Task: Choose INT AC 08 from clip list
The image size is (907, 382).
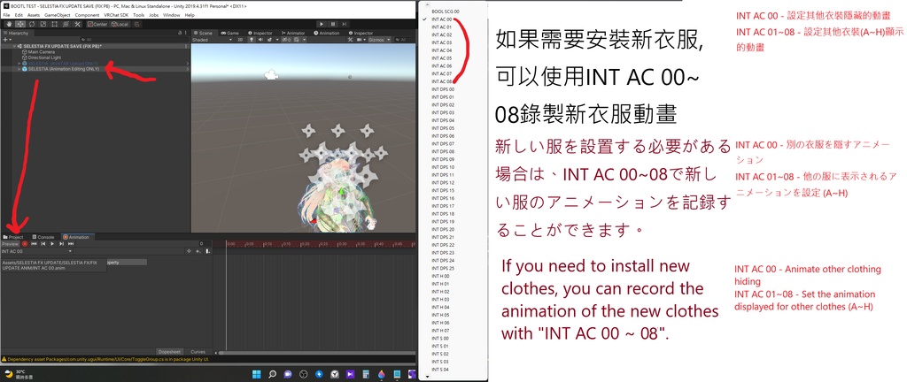Action: (441, 81)
